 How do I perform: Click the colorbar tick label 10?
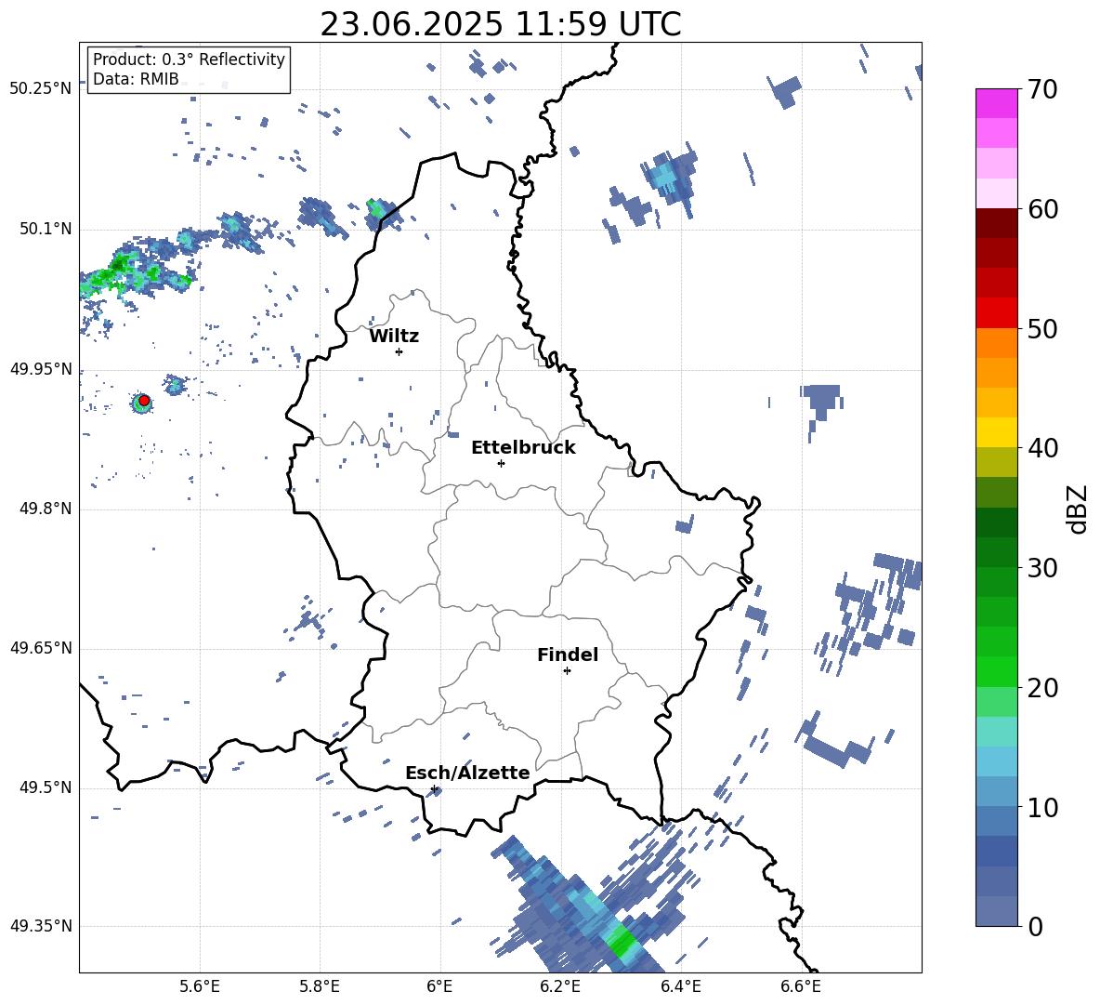pos(1042,807)
